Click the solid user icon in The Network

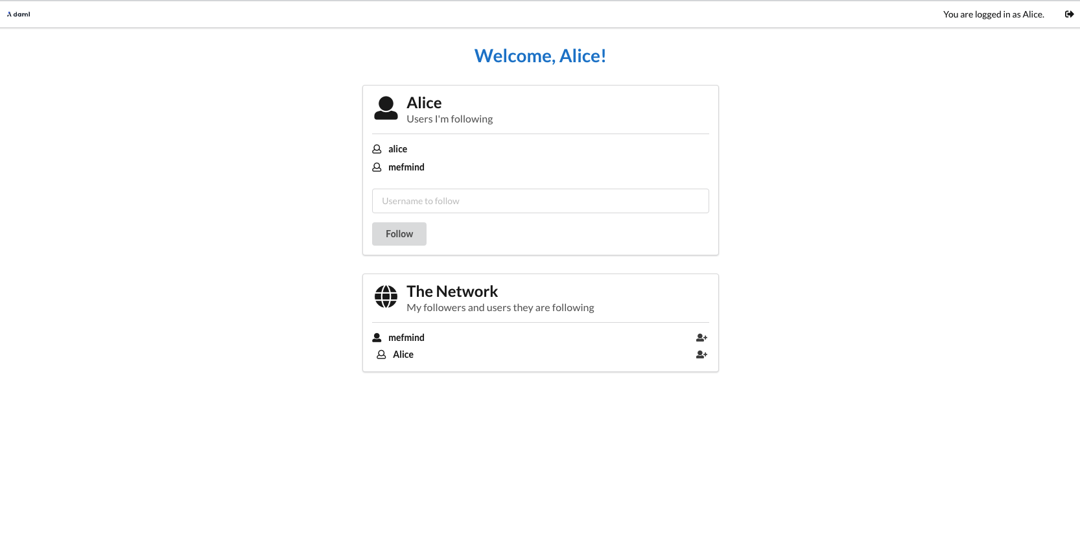coord(377,338)
